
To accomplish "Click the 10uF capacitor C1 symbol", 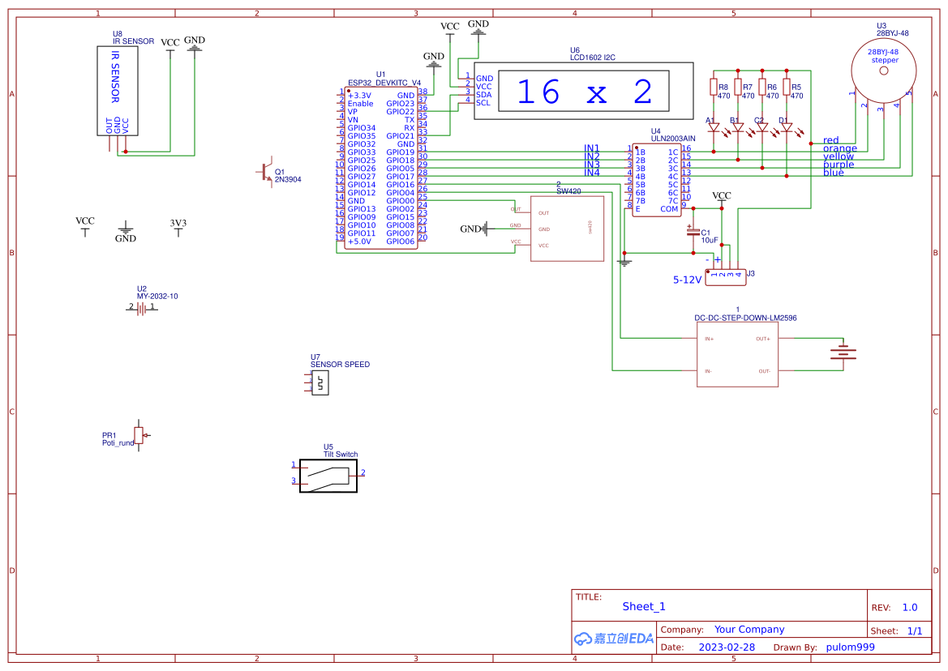I will [693, 231].
